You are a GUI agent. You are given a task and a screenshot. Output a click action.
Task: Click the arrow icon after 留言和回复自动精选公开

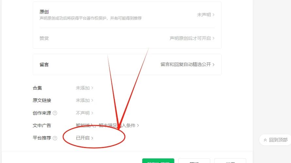(214, 65)
